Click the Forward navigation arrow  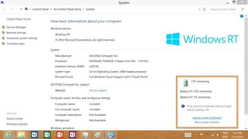tap(11, 9)
